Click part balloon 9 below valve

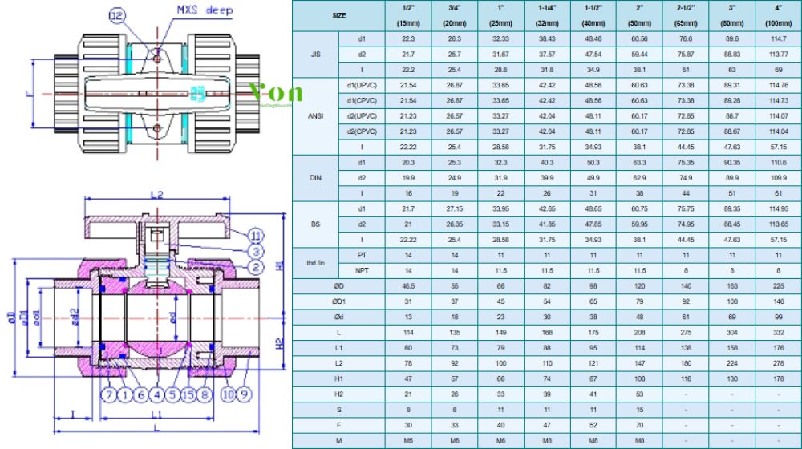[245, 394]
